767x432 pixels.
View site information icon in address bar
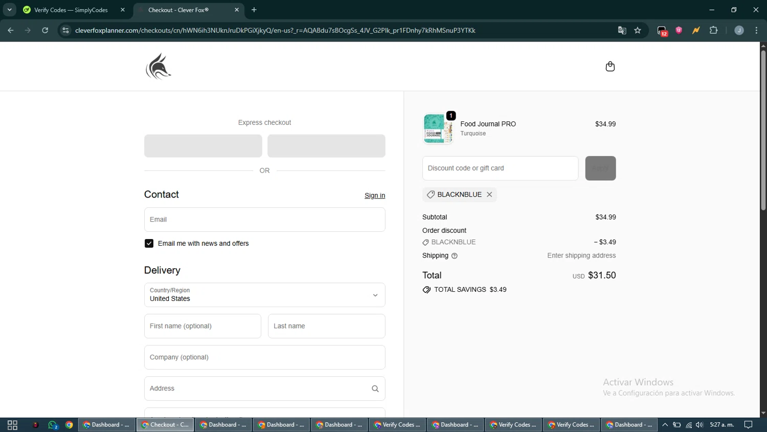[65, 31]
